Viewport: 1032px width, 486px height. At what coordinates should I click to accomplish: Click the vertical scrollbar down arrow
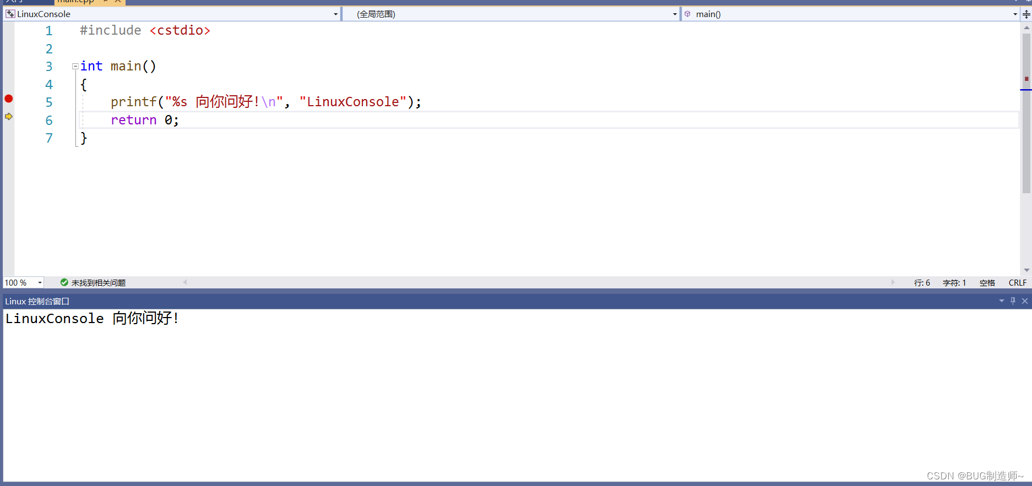(1026, 270)
